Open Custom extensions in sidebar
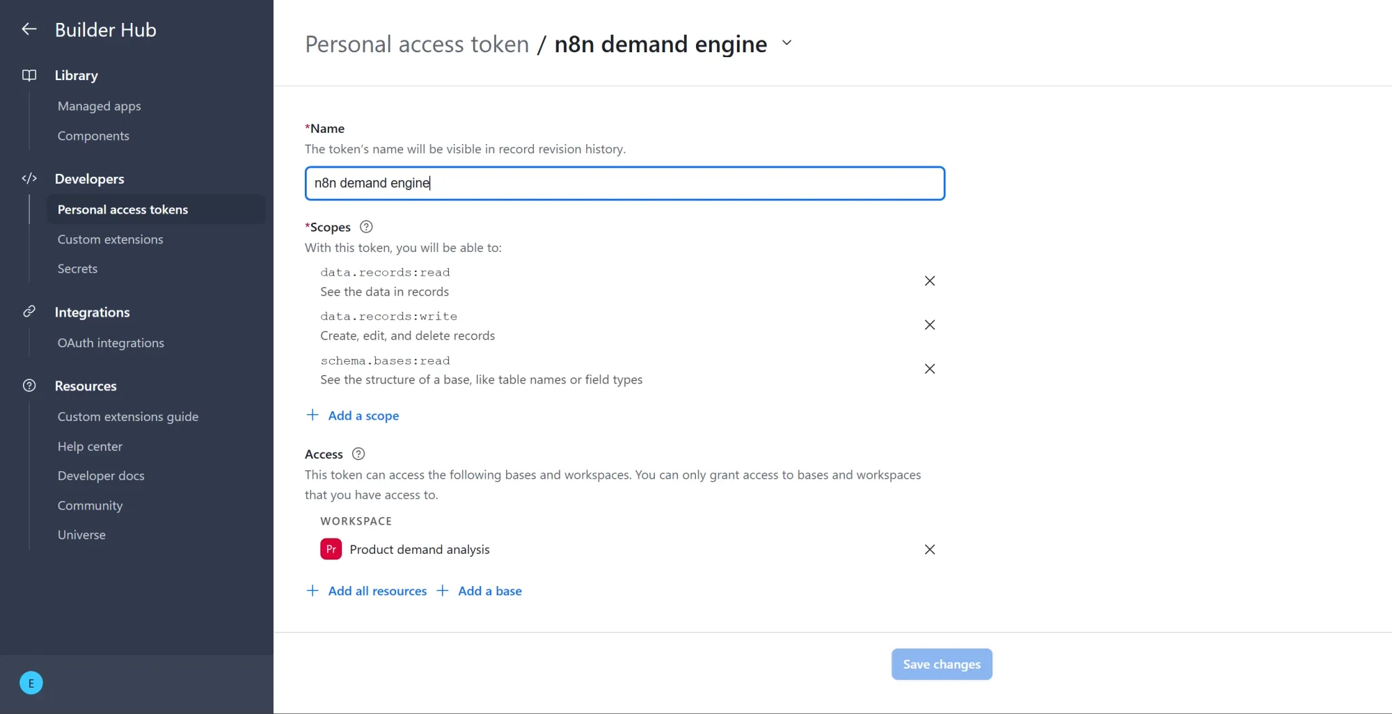This screenshot has height=714, width=1392. click(x=111, y=239)
